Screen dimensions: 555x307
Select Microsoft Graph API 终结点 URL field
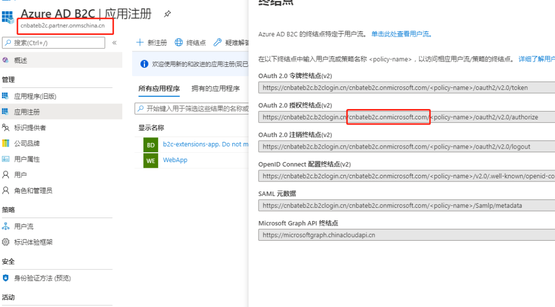(406, 235)
